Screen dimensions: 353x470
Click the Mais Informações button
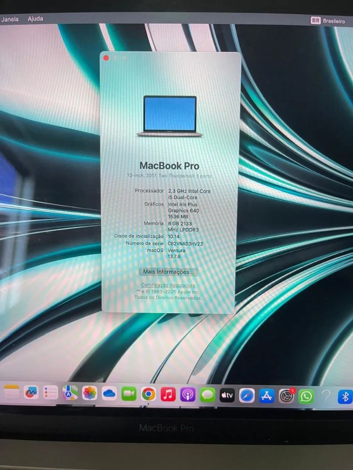coord(168,272)
